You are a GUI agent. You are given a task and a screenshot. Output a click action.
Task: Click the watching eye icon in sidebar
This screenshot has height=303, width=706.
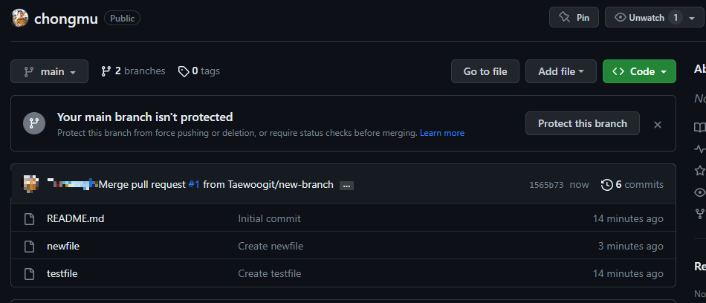(700, 192)
